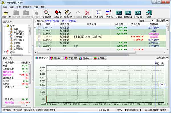Click the 支出金额 column header
The height and width of the screenshot is (113, 171).
point(136,24)
